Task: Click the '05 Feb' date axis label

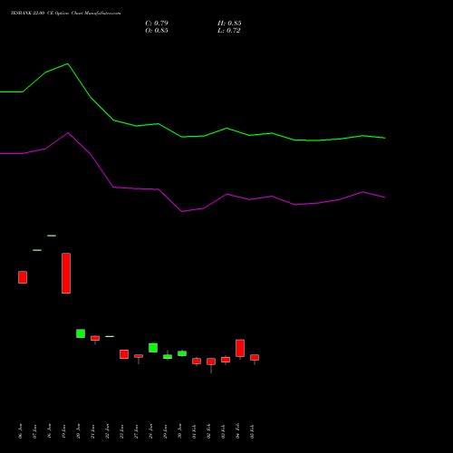Action: (252, 431)
